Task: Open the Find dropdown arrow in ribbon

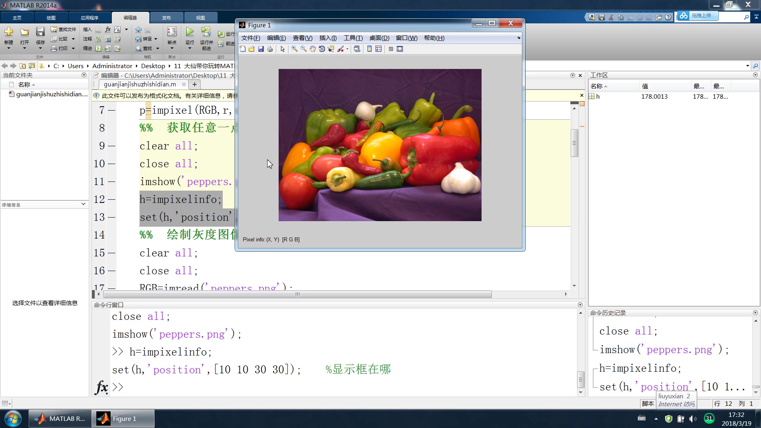Action: tap(157, 48)
